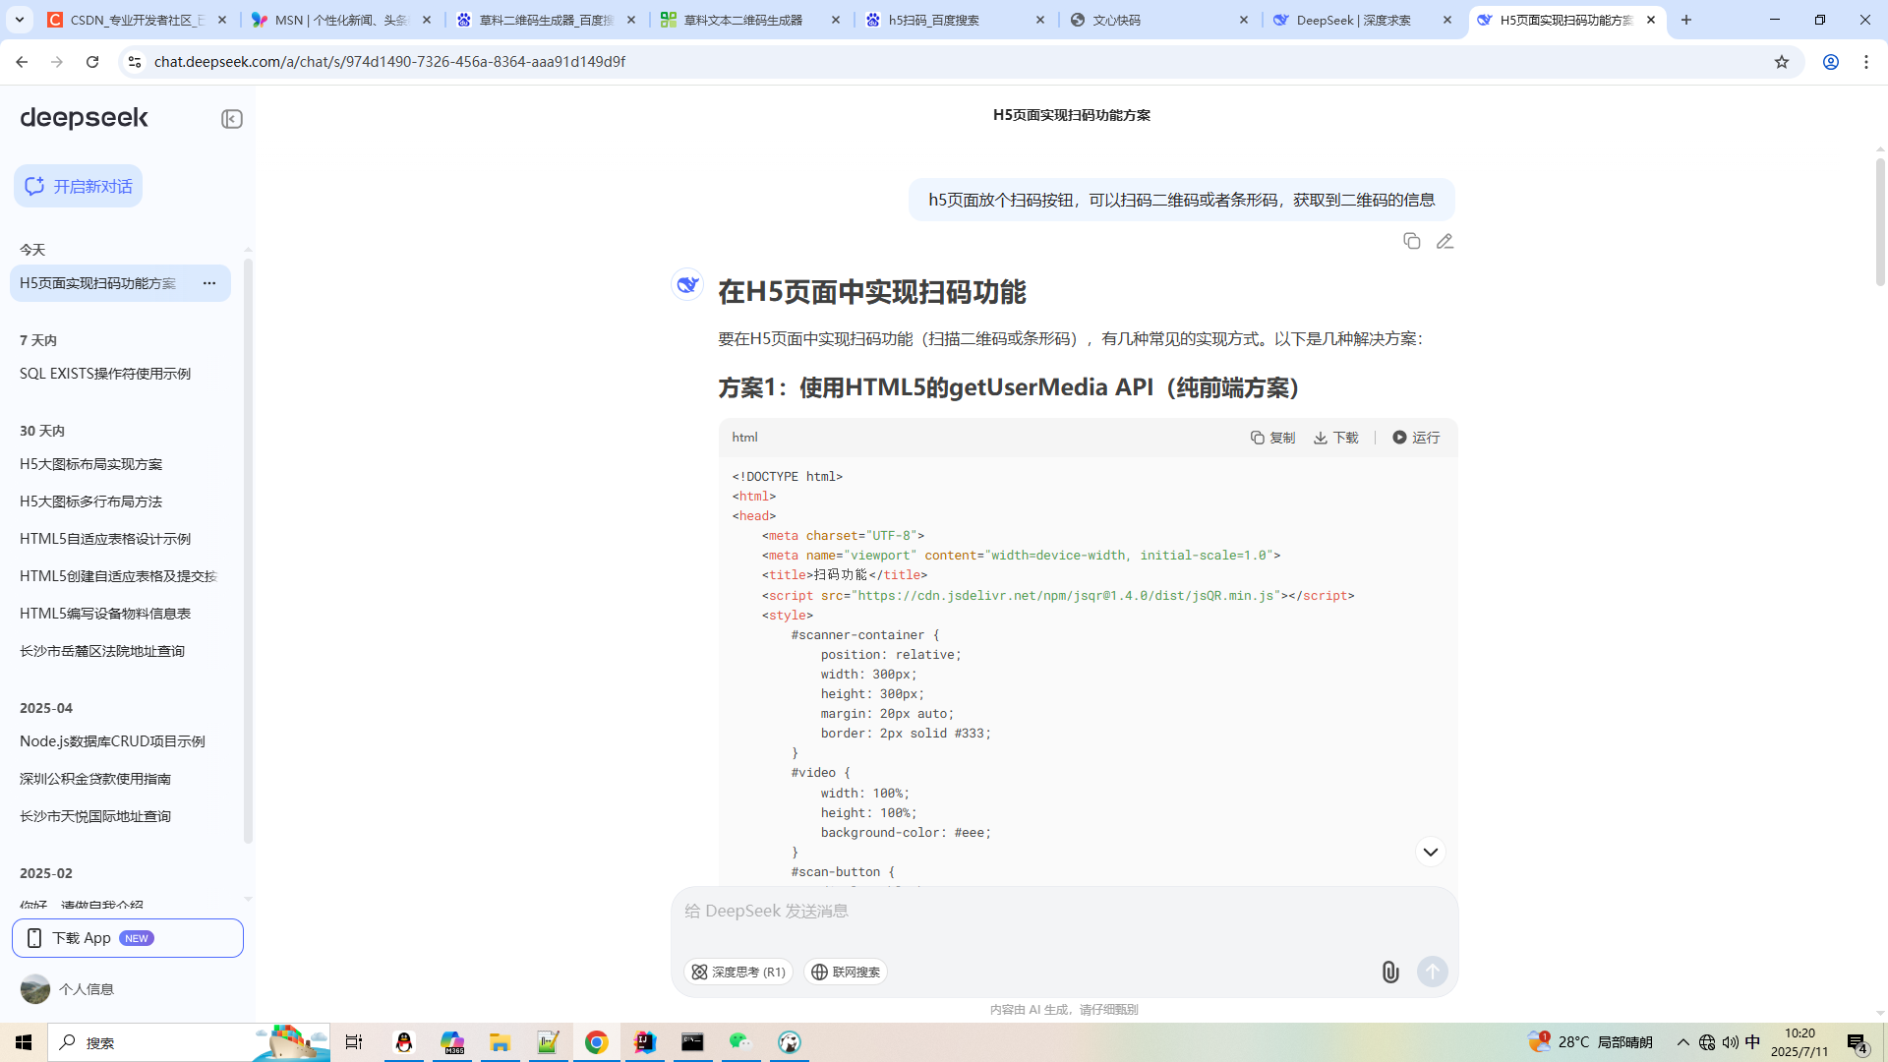The width and height of the screenshot is (1888, 1062).
Task: Copy the user message with the copy icon
Action: coord(1411,241)
